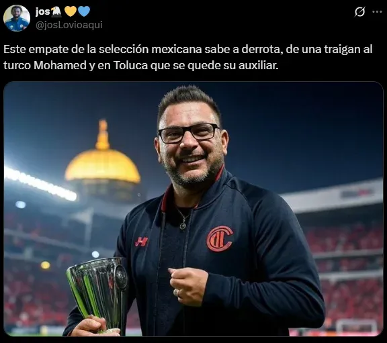Select the word Mohamed in the tweet
Image resolution: width=387 pixels, height=343 pixels.
pos(60,66)
